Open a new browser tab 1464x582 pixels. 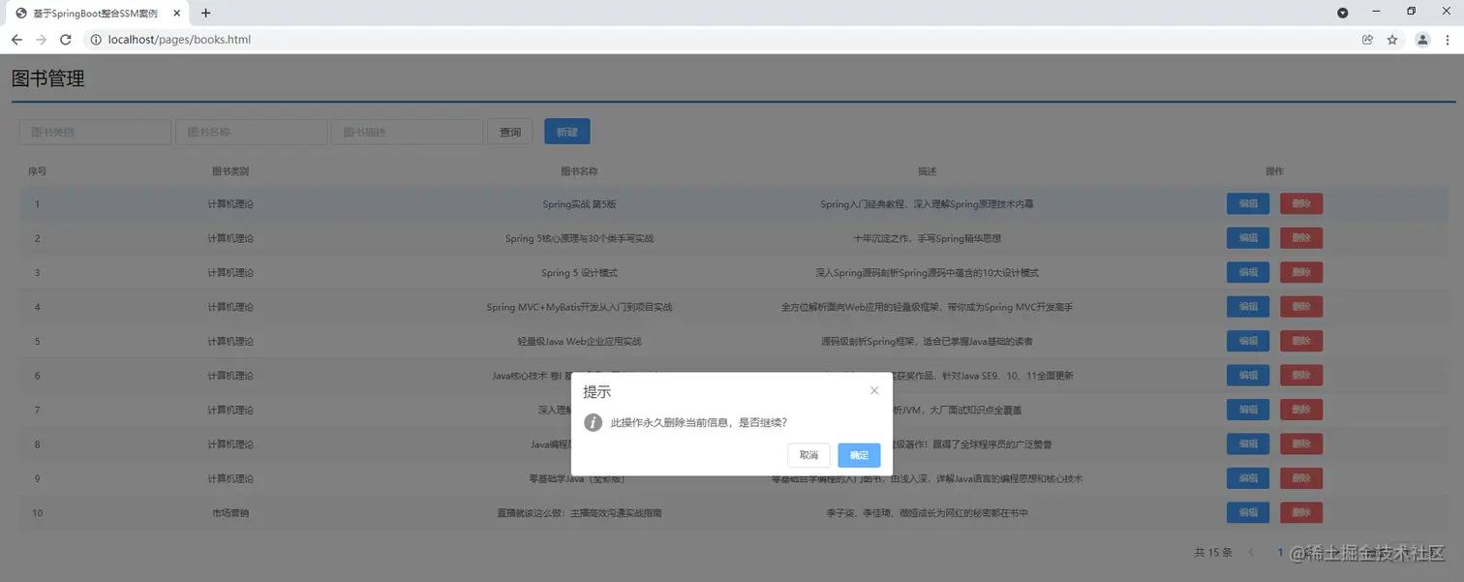(205, 14)
